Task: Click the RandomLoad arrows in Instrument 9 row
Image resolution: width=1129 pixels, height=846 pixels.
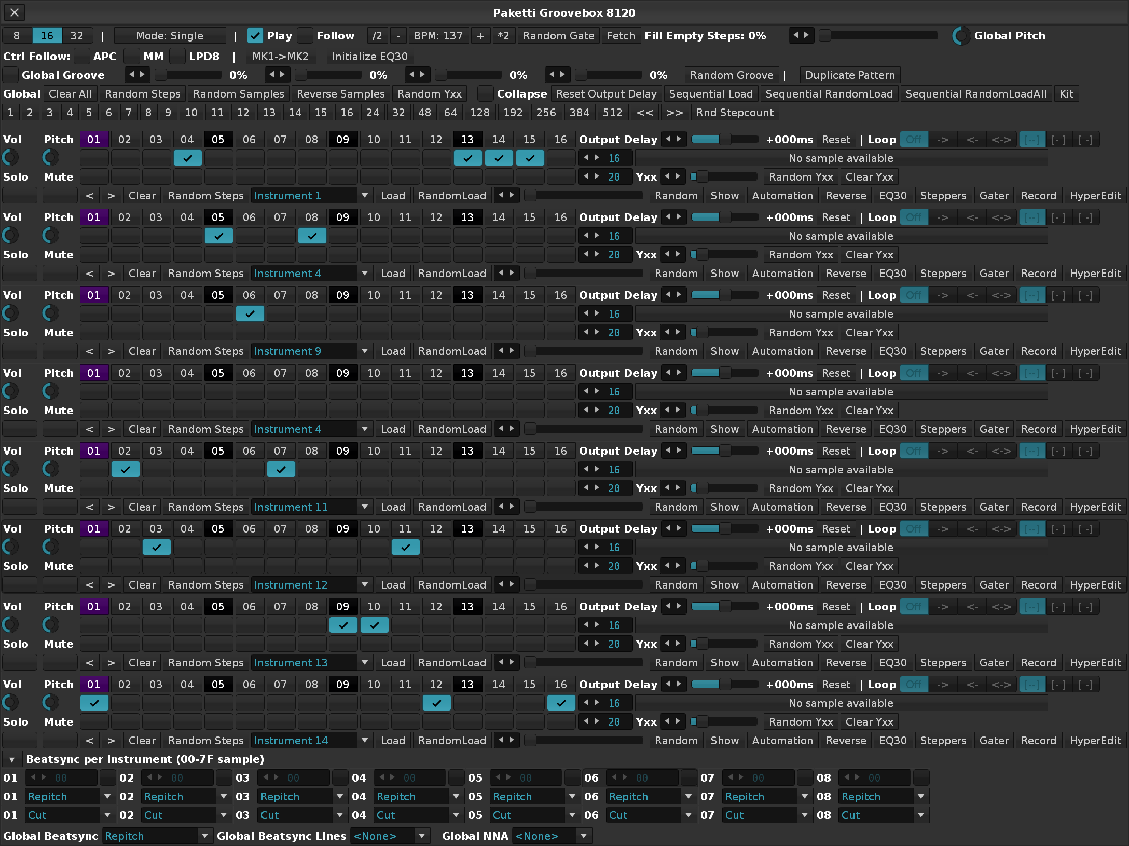Action: (x=506, y=351)
